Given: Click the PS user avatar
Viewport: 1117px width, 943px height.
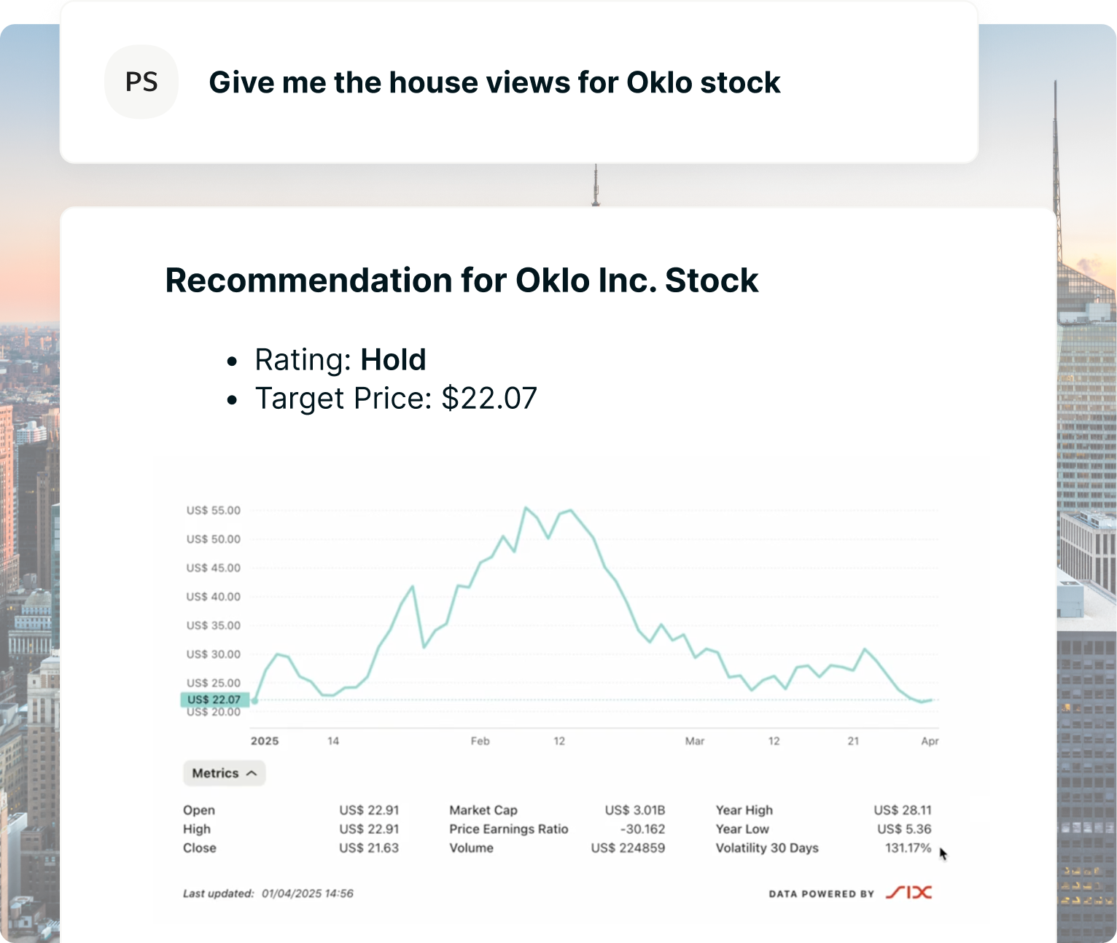Looking at the screenshot, I should click(141, 82).
